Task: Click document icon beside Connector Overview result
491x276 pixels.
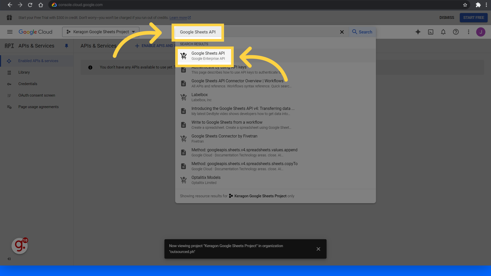Action: (x=184, y=83)
